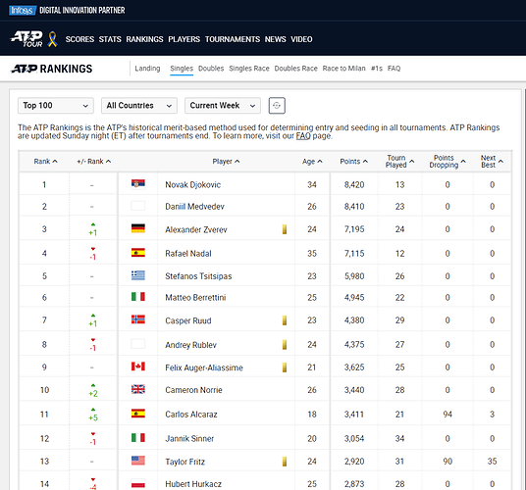Screen dimensions: 526x490
Task: Switch to the Doubles tab
Action: [211, 69]
